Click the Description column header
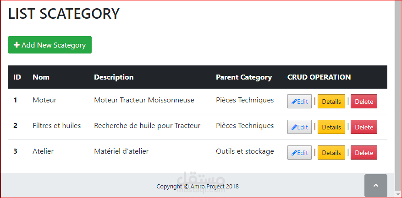Image resolution: width=402 pixels, height=198 pixels. click(x=114, y=77)
